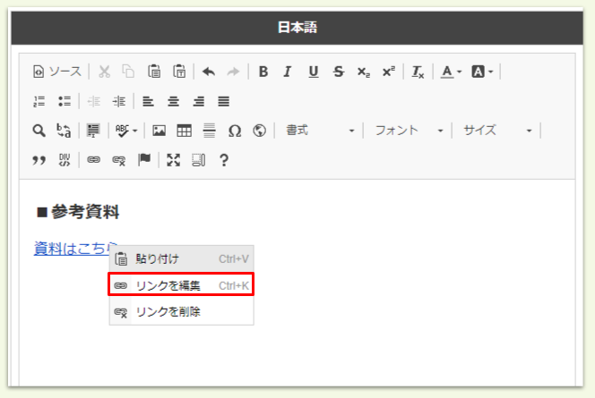595x398 pixels.
Task: Open the 書式 format dropdown
Action: click(x=320, y=131)
